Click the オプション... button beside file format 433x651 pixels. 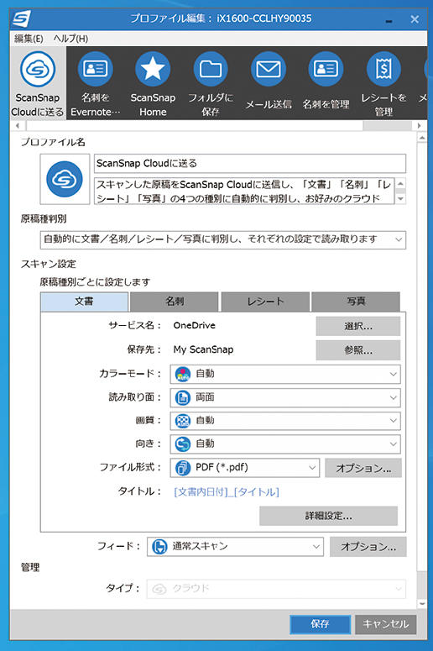[x=363, y=468]
